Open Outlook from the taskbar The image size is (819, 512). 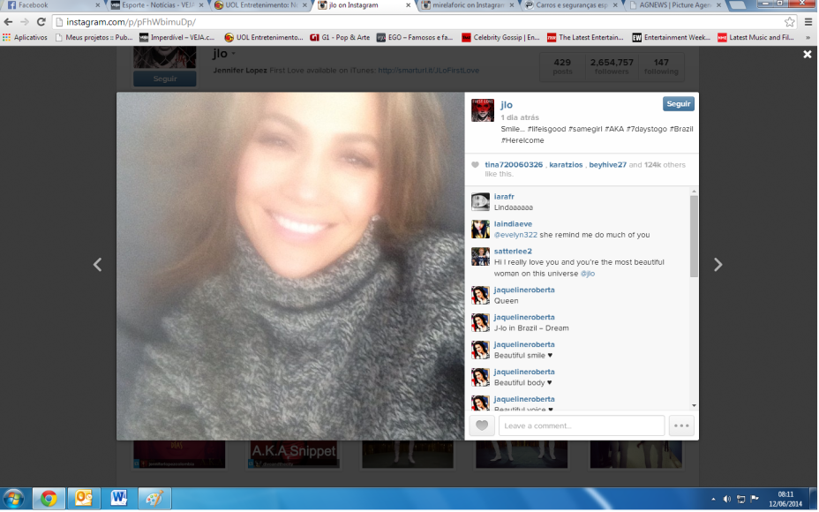[x=84, y=499]
